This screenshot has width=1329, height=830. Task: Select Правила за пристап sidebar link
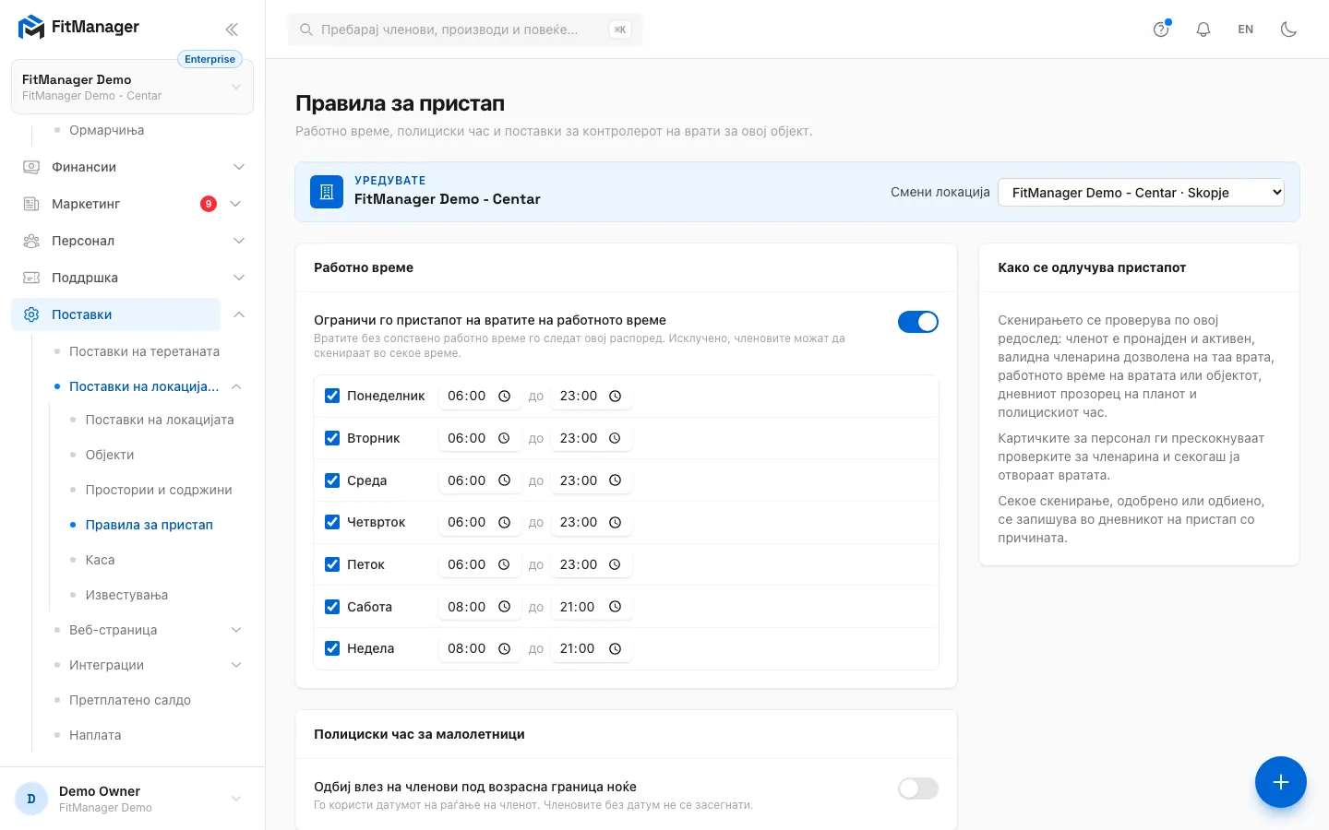pos(150,525)
